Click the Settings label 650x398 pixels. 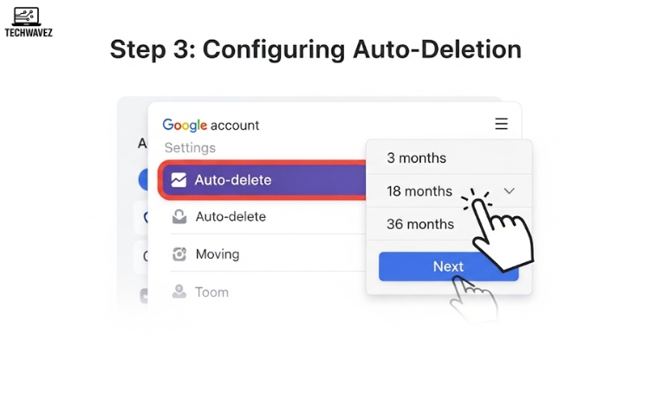[190, 148]
